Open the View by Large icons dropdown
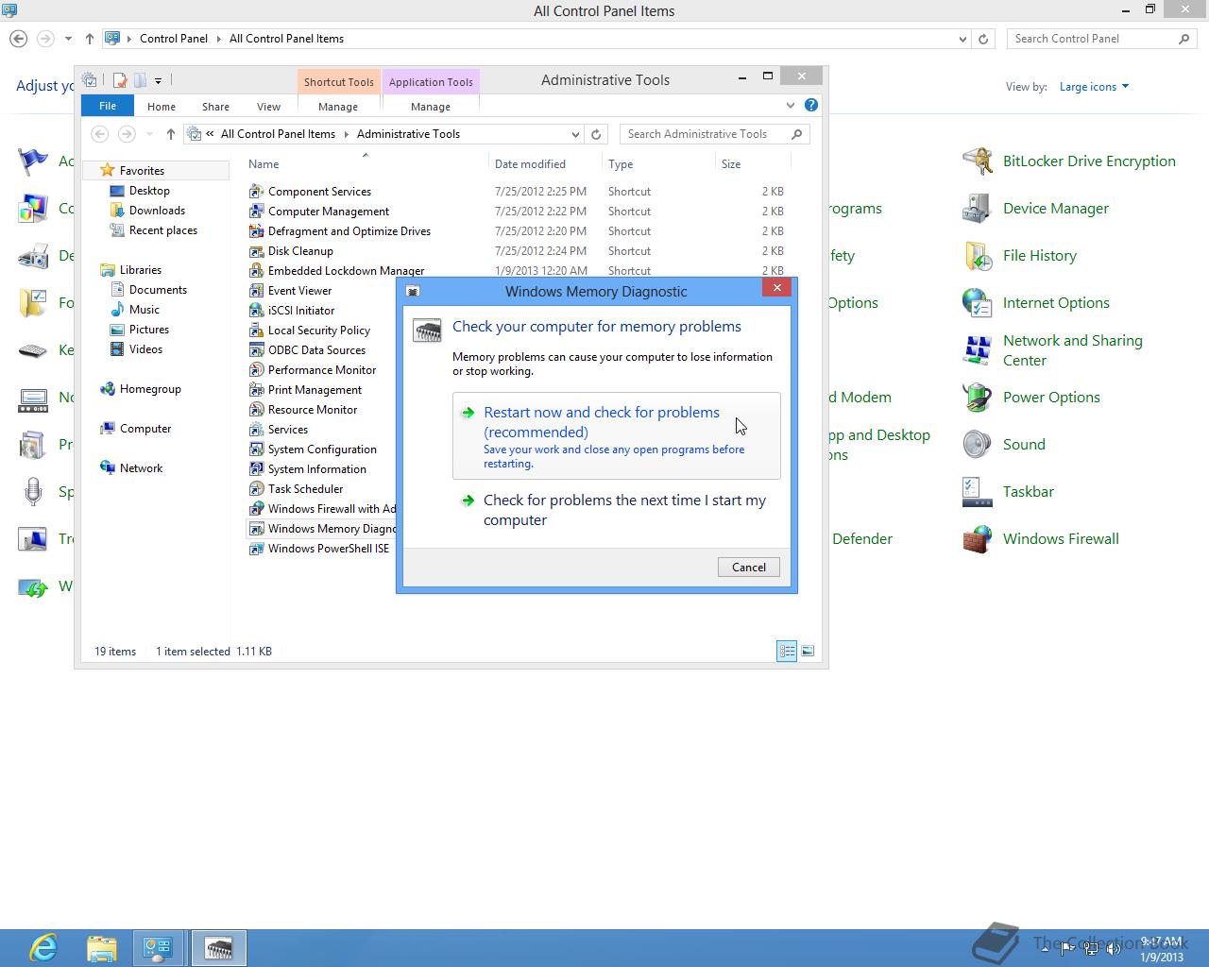1209x967 pixels. click(1094, 87)
